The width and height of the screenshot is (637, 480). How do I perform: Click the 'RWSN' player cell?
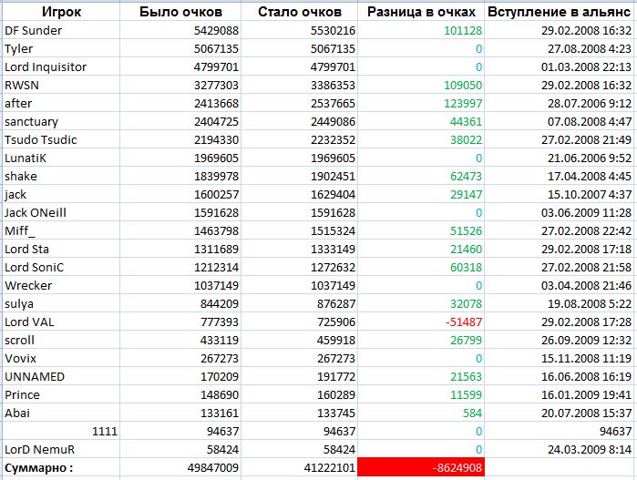coord(61,86)
